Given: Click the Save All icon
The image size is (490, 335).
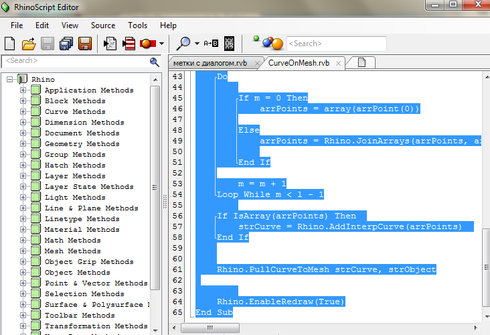Looking at the screenshot, I should 66,44.
